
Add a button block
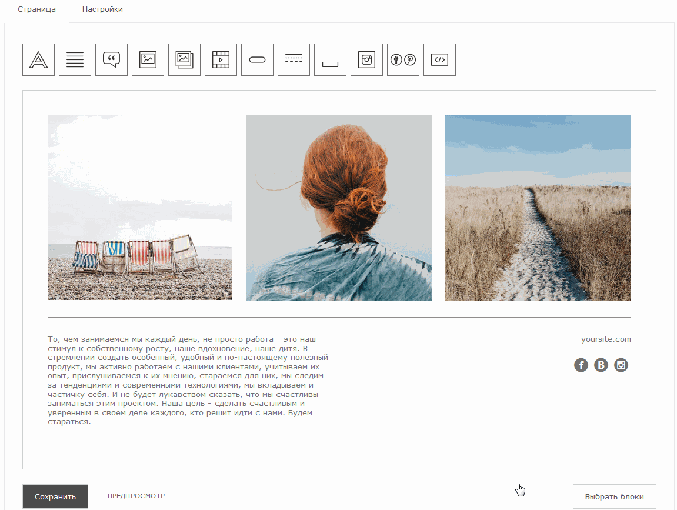pyautogui.click(x=257, y=59)
